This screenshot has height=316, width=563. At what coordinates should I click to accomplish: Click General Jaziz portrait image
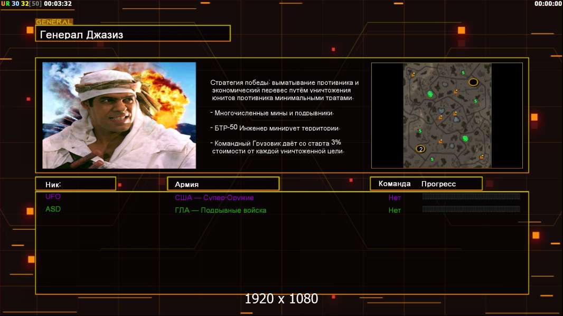tap(119, 115)
